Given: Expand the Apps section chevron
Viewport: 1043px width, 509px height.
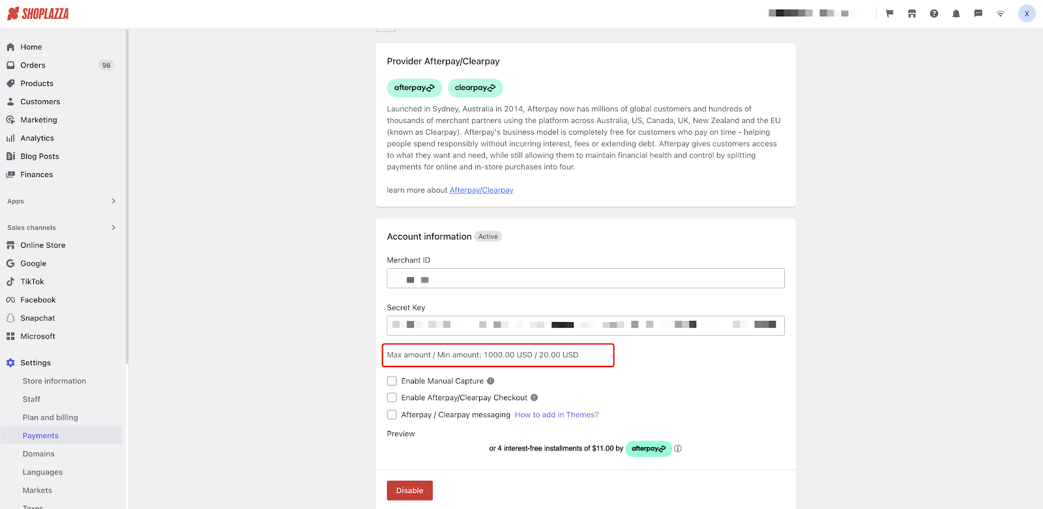Looking at the screenshot, I should click(x=113, y=201).
